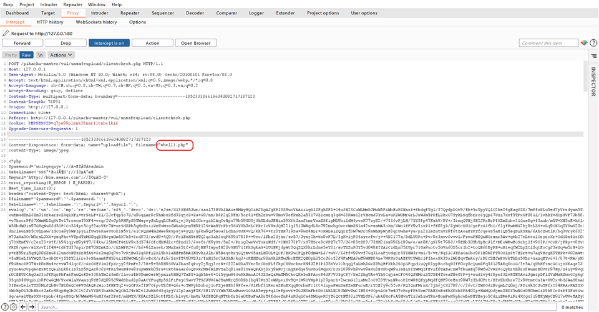The image size is (599, 312).
Task: Open the Repeater menu
Action: click(x=72, y=4)
